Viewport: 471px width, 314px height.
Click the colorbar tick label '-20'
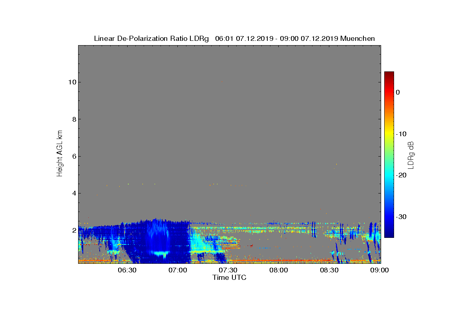[400, 175]
